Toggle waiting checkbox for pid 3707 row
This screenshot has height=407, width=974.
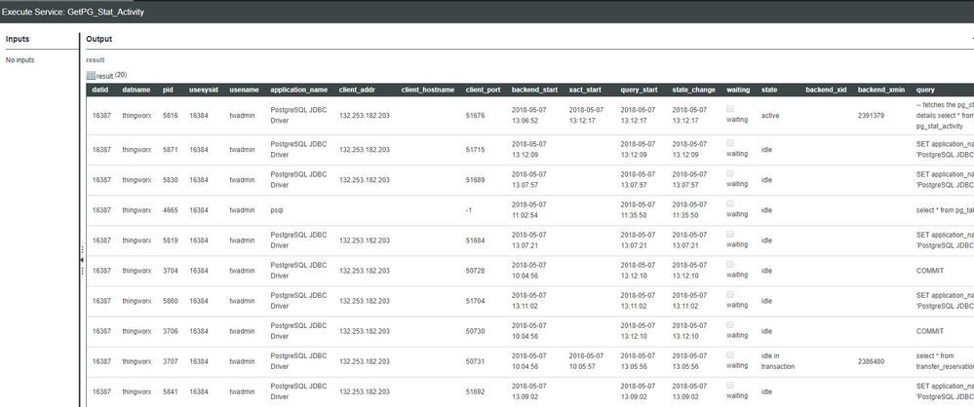tap(730, 355)
